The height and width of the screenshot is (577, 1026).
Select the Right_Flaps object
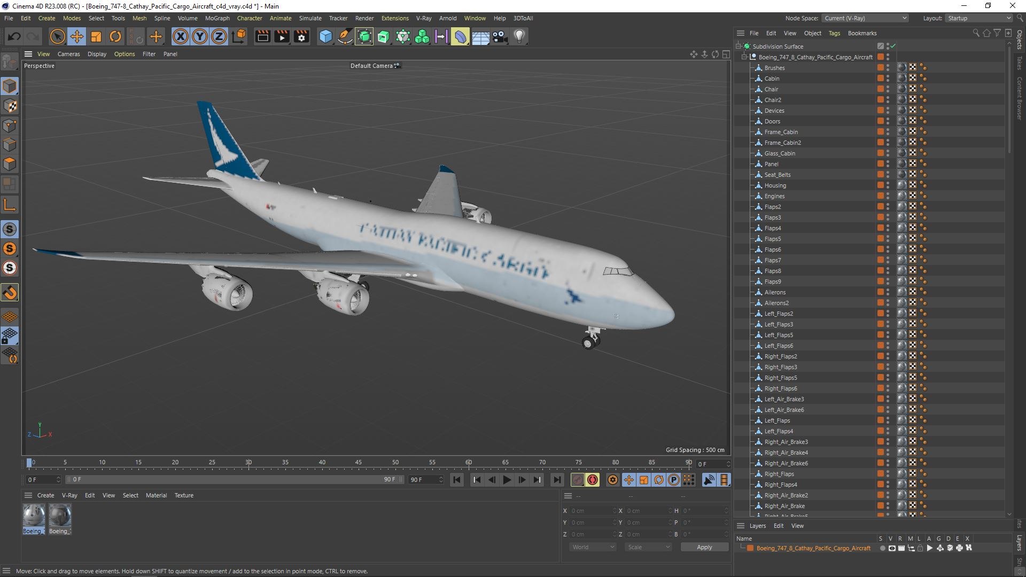pos(779,474)
